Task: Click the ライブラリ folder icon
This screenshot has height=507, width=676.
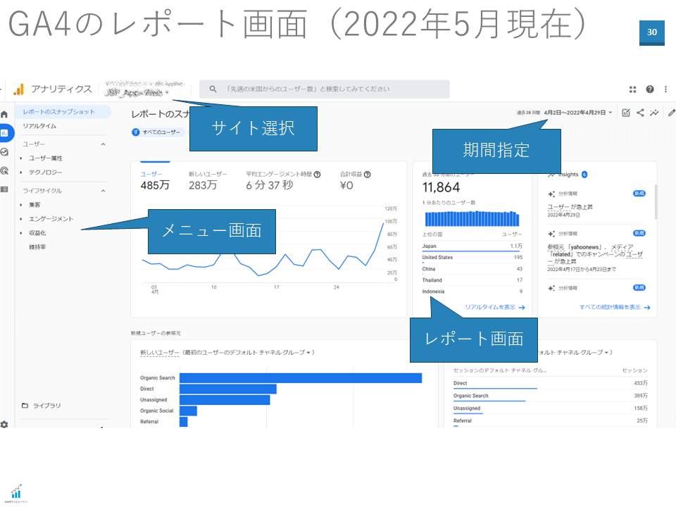Action: click(x=25, y=406)
